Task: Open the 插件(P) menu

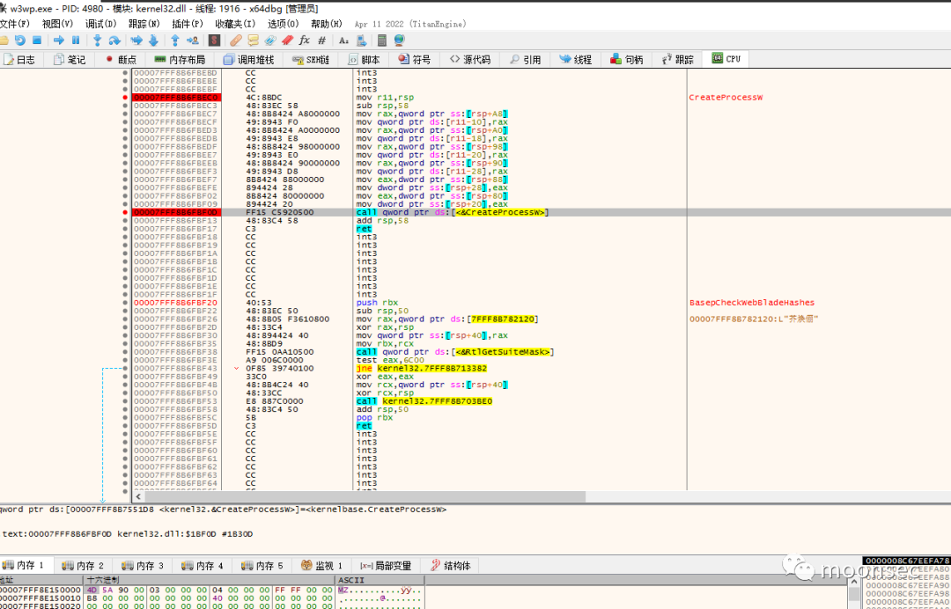Action: 188,25
